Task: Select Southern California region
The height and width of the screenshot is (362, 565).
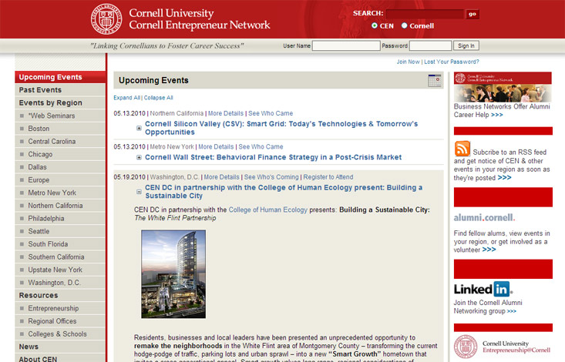Action: [x=60, y=257]
